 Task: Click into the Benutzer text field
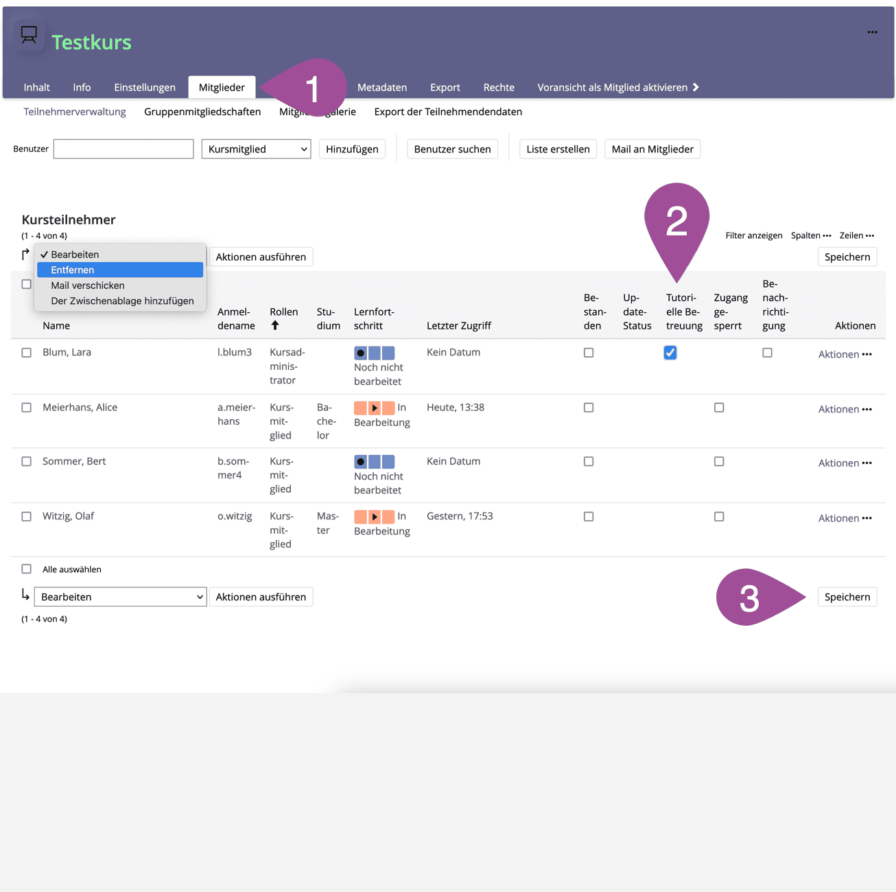(x=123, y=149)
